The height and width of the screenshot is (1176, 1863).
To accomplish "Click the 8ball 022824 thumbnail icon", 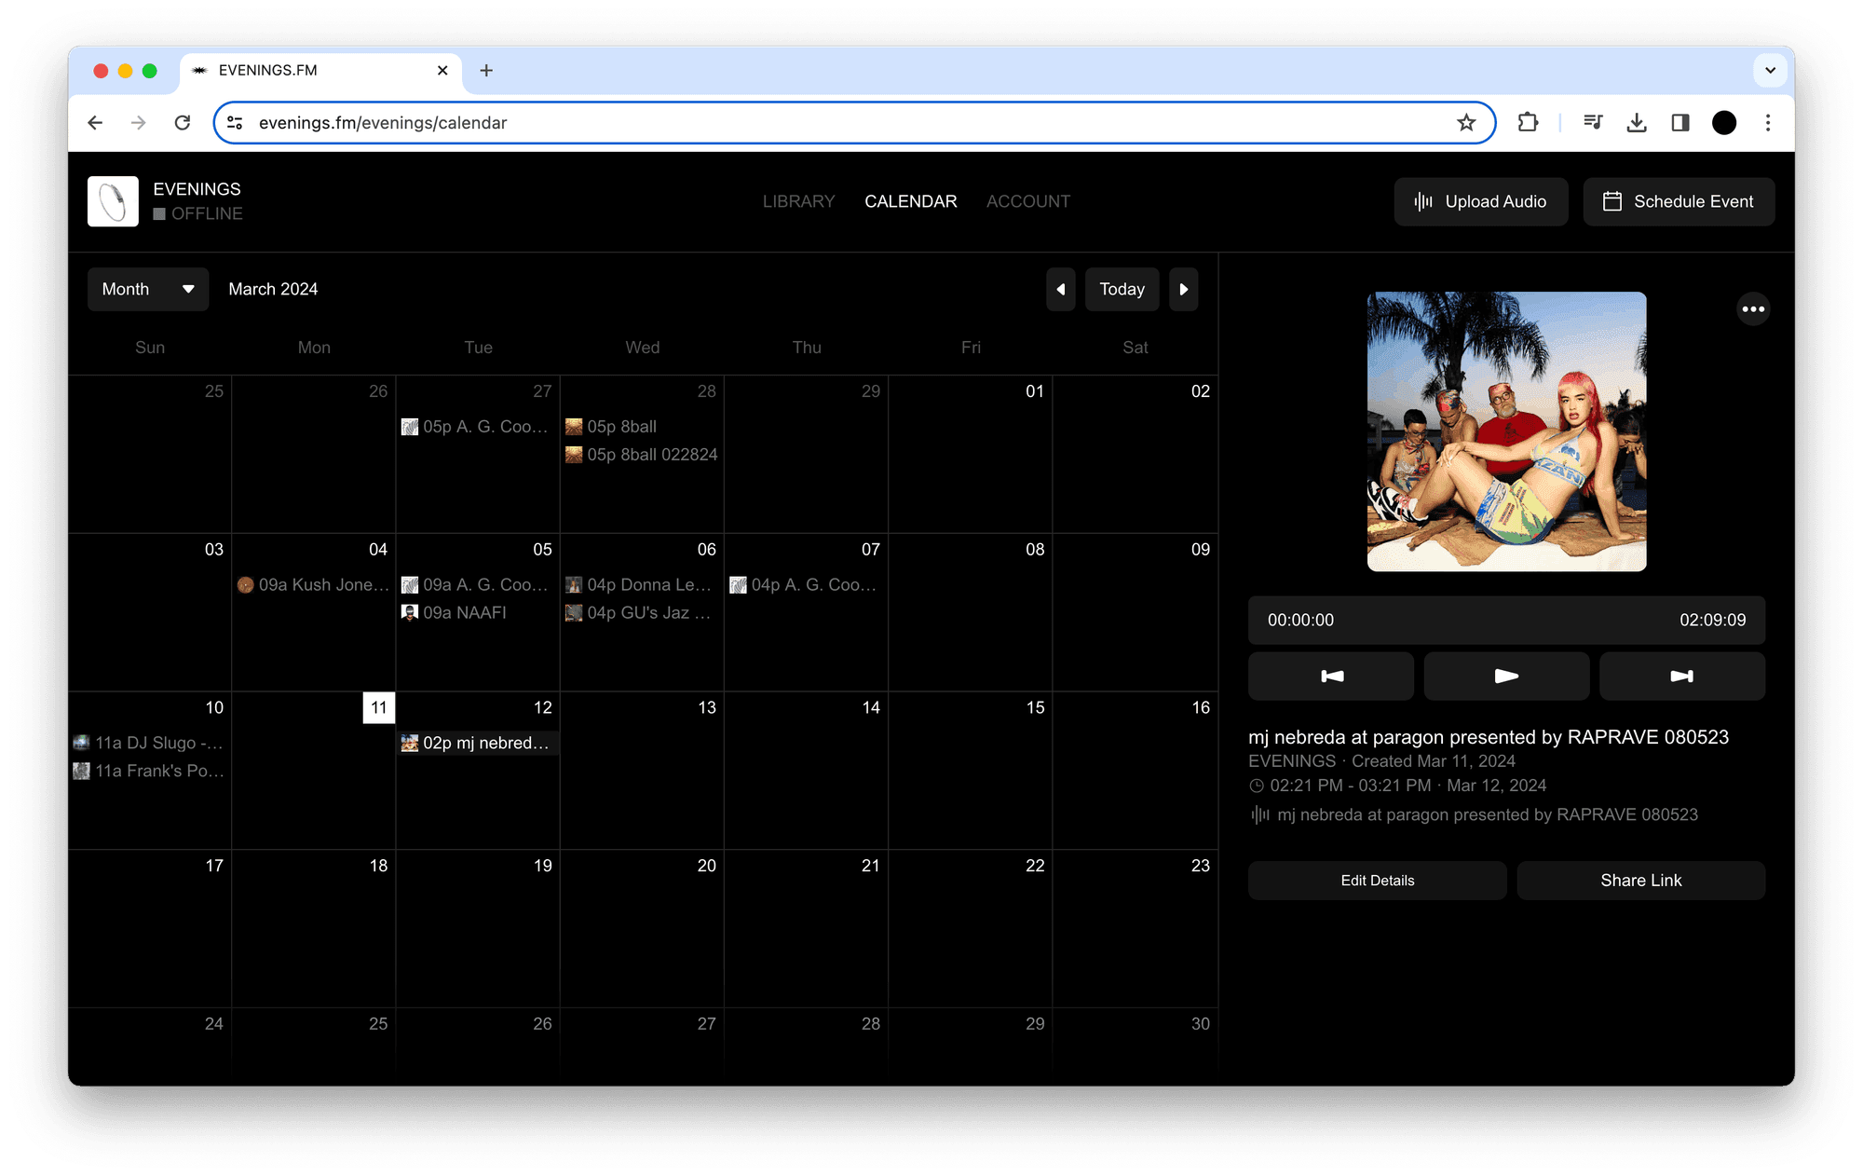I will [574, 455].
